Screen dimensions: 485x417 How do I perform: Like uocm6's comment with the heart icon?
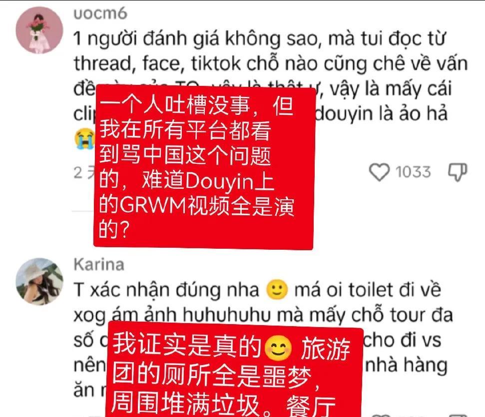click(379, 172)
